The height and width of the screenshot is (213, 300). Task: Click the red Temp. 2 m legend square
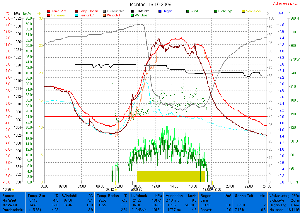click(49, 11)
